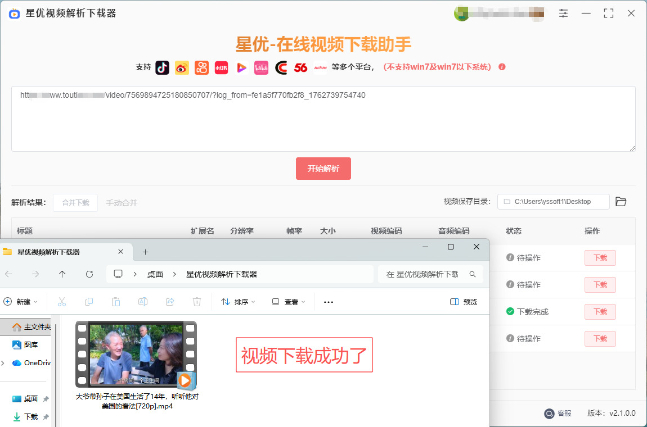Image resolution: width=647 pixels, height=427 pixels.
Task: Click the Copy icon in Explorer toolbar
Action: coord(89,302)
